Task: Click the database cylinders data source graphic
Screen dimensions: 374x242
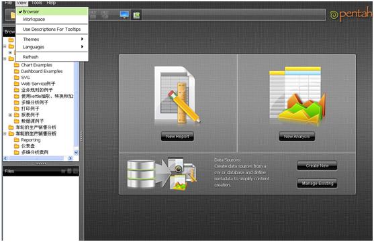Action: (141, 174)
